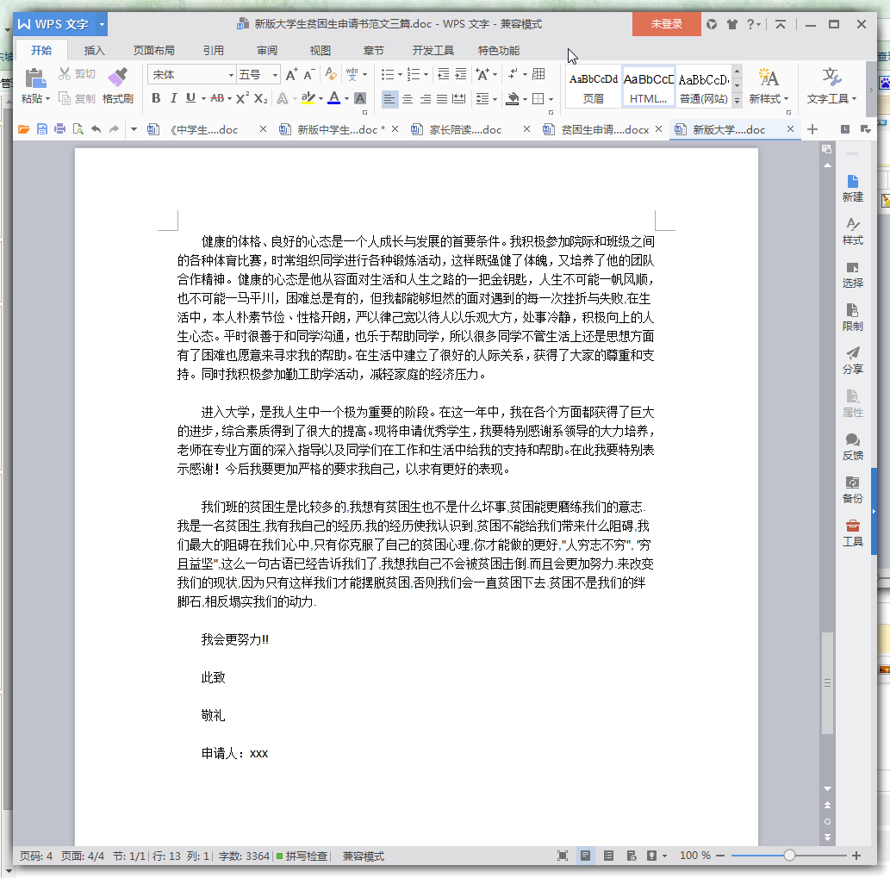Click the print icon in quick access bar

tap(59, 130)
